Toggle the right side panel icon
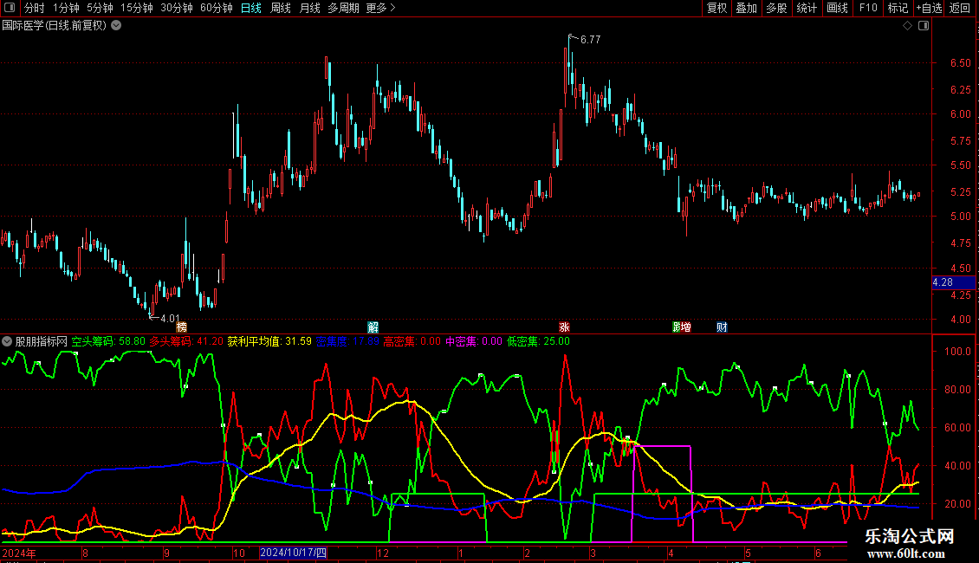Image resolution: width=979 pixels, height=563 pixels. click(924, 26)
